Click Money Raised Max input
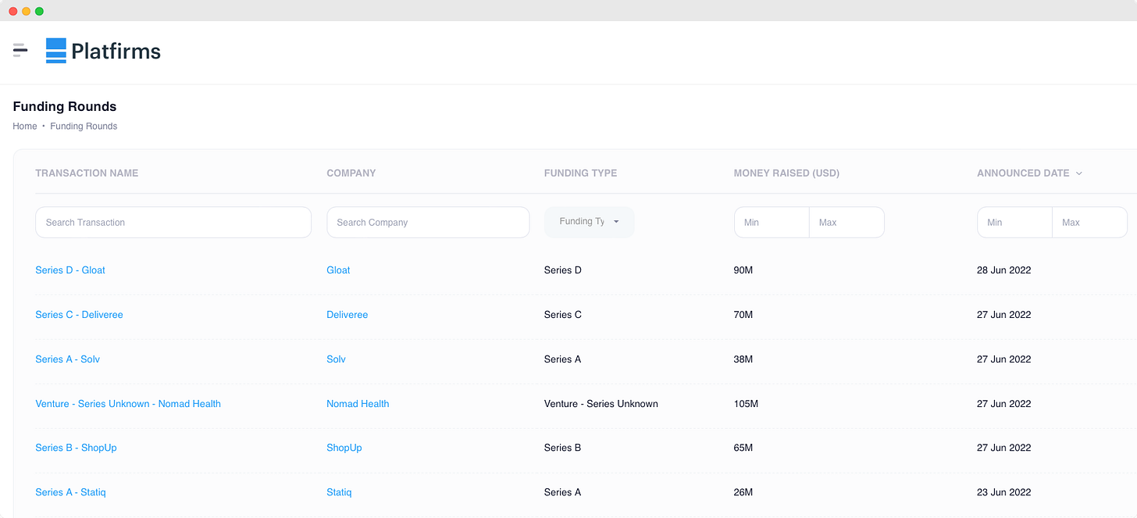Screen dimensions: 1137x518 [847, 222]
